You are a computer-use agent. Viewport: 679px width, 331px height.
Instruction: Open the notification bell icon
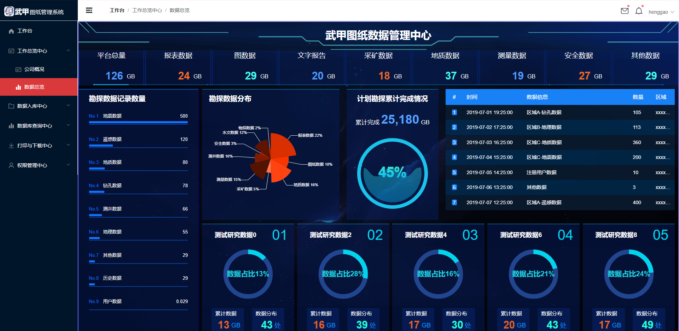tap(639, 11)
